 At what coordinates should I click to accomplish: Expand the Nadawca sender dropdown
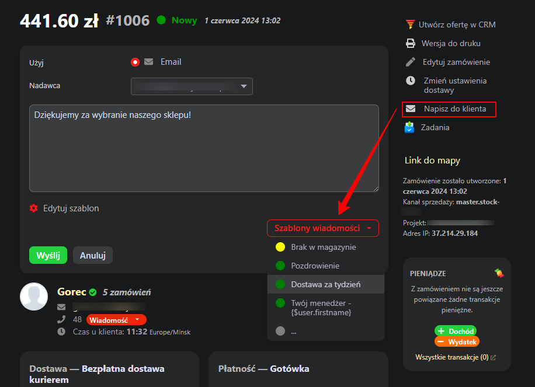point(192,86)
